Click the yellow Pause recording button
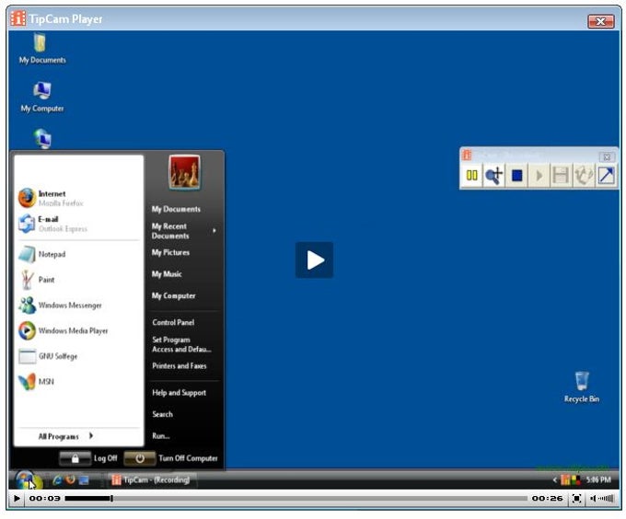The width and height of the screenshot is (626, 519). tap(471, 176)
